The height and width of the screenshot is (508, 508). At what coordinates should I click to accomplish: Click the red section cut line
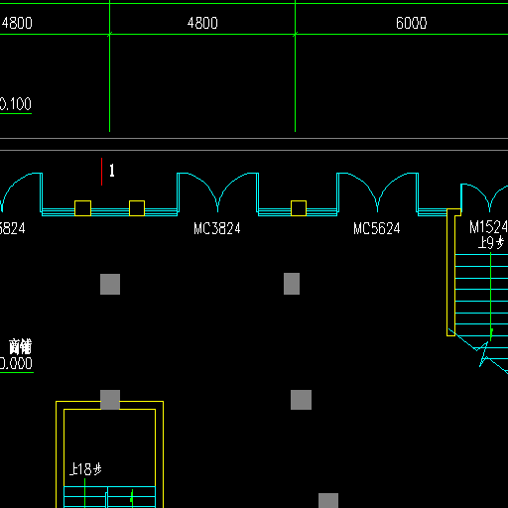(101, 172)
